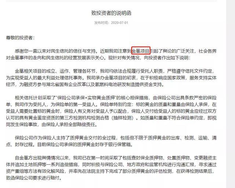Click the paragraph starting 保险公司作为保险人
235x188 pixels.
[111, 141]
